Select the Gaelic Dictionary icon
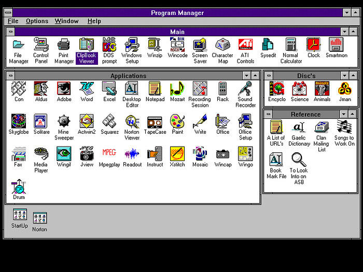Viewport: 363px width, 272px height. 299,127
